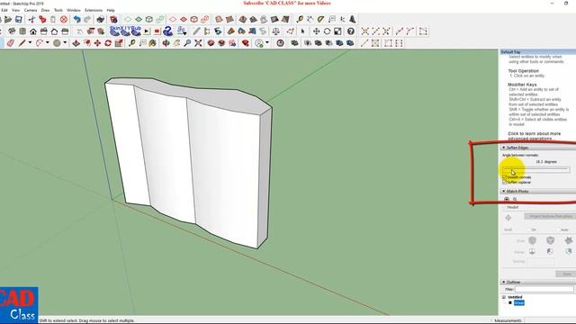Click the scales balance icon

[276, 31]
